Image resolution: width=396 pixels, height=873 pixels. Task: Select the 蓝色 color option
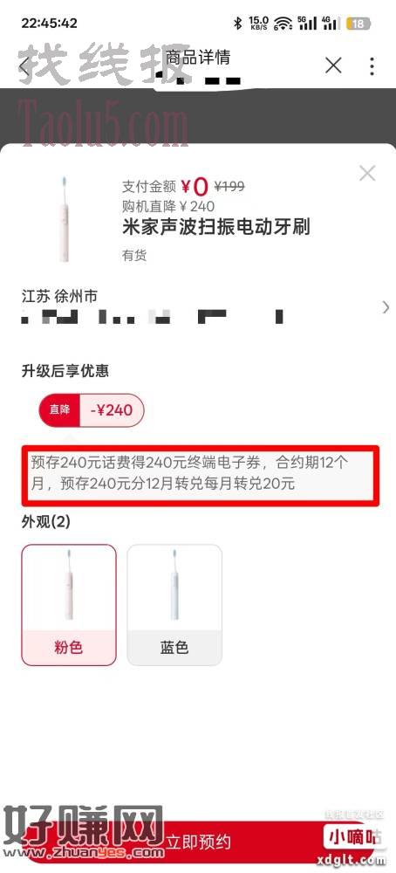[174, 605]
